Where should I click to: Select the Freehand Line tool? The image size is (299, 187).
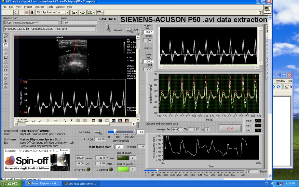tap(6, 74)
